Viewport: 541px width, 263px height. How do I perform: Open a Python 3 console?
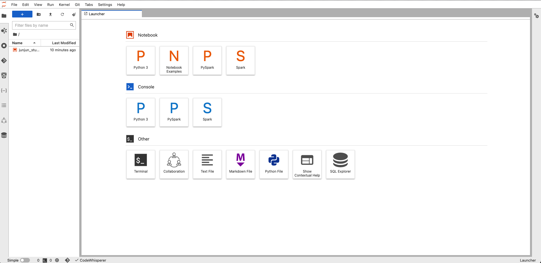click(141, 112)
